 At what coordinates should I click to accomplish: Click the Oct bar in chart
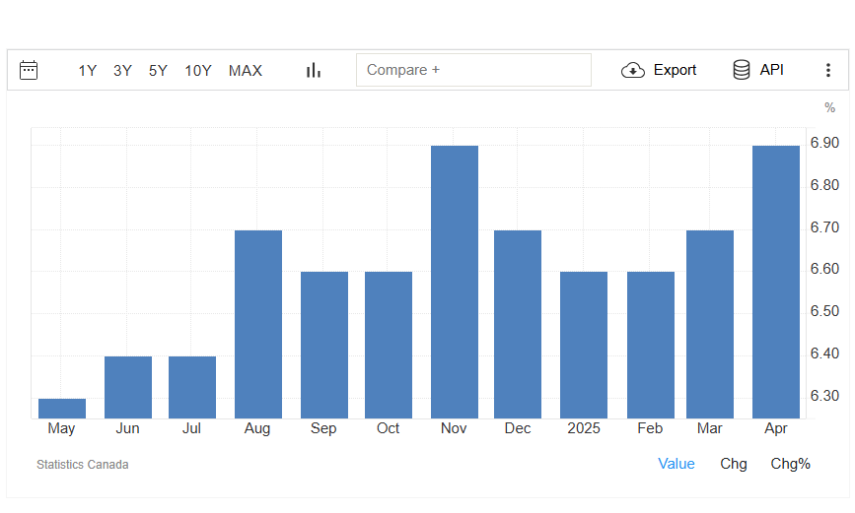[389, 345]
